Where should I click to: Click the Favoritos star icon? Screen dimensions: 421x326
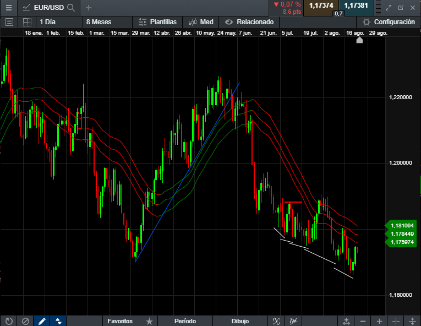(x=149, y=321)
